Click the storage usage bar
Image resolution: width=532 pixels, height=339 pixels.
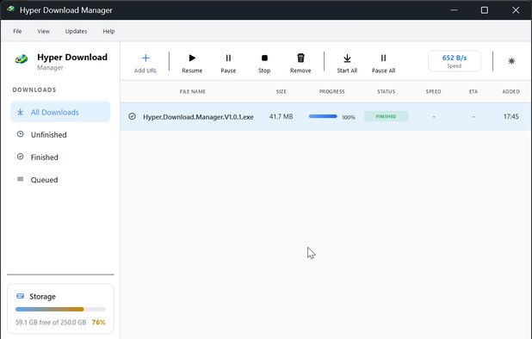[60, 309]
